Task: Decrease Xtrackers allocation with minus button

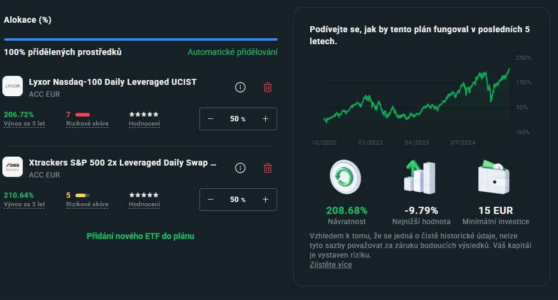Action: pyautogui.click(x=210, y=200)
